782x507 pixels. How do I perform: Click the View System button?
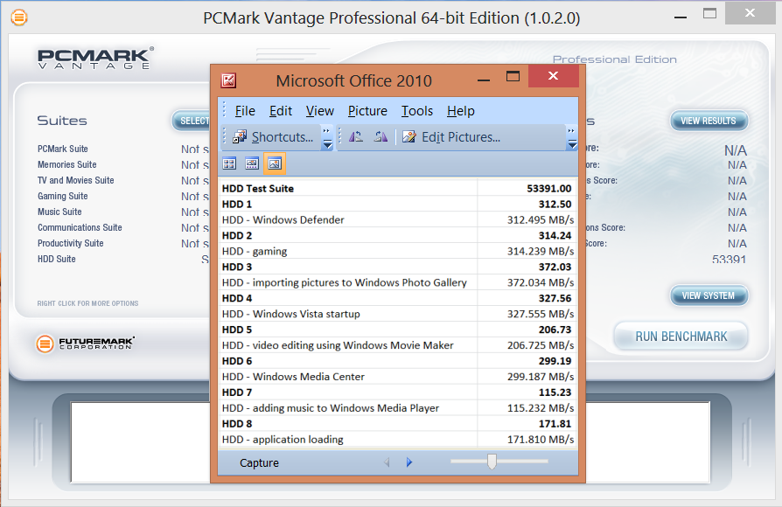pyautogui.click(x=709, y=295)
